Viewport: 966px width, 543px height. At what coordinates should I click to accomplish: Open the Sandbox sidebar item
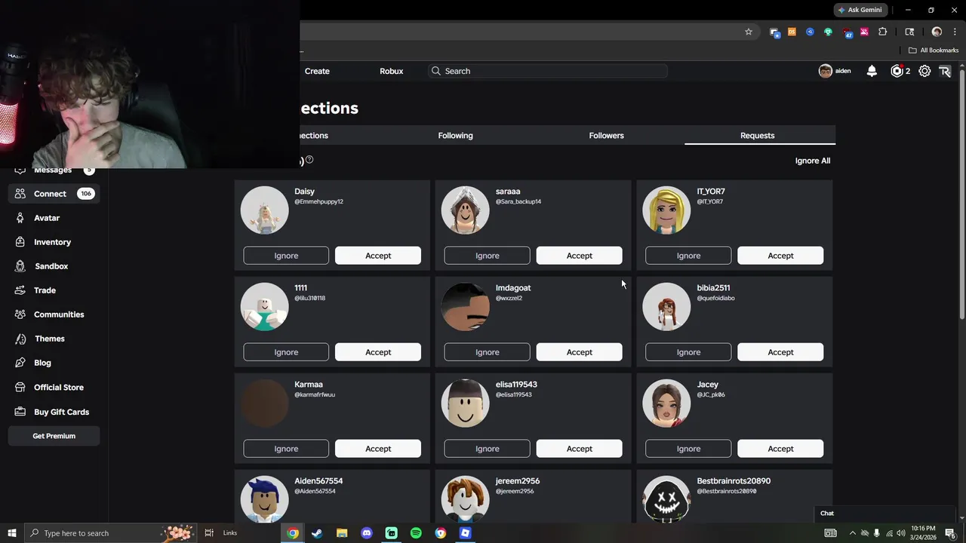(x=51, y=266)
